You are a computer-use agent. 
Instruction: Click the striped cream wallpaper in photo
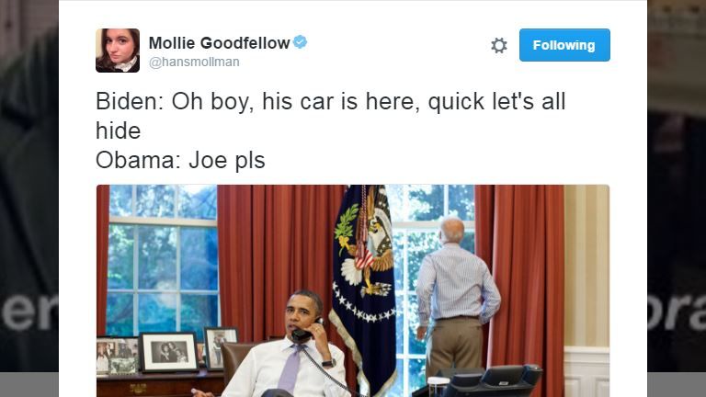[586, 266]
